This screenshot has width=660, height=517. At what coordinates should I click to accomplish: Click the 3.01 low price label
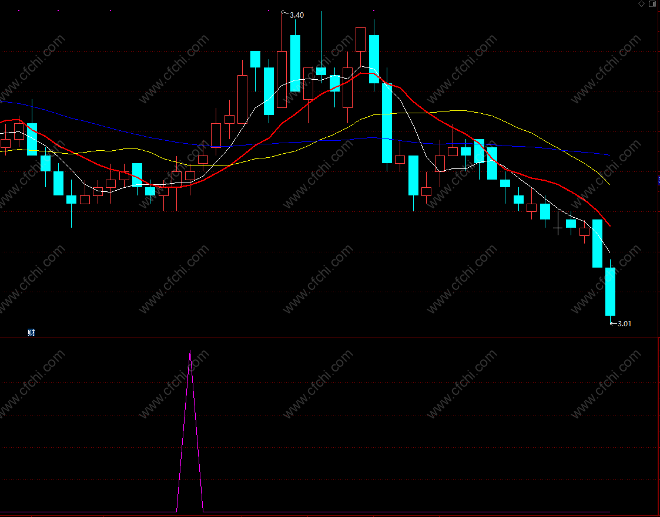point(624,324)
